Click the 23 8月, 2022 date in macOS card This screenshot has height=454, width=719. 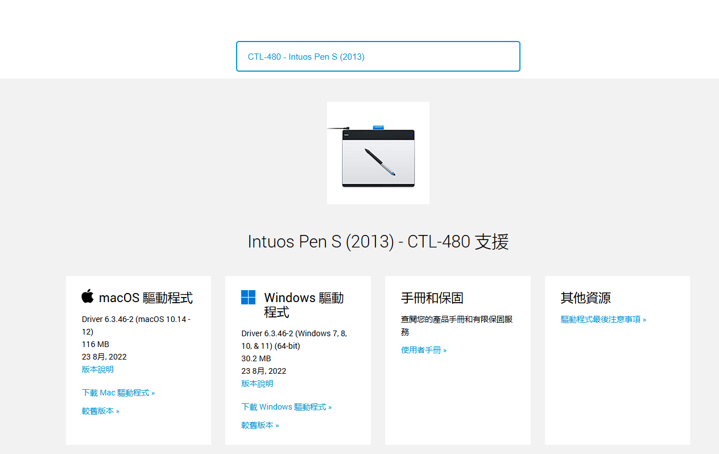(104, 357)
